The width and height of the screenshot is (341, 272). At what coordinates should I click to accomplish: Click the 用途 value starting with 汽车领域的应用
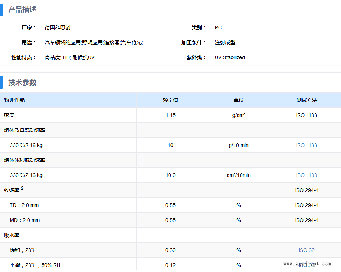[x=93, y=42]
